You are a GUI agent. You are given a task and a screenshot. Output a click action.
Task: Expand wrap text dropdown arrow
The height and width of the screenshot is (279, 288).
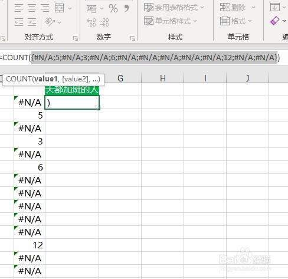[70, 8]
